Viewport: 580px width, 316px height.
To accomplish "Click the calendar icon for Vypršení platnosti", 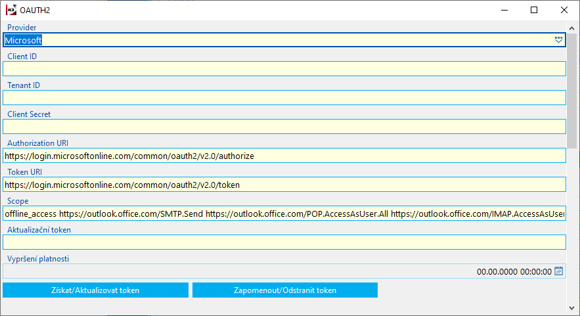I will [x=558, y=271].
